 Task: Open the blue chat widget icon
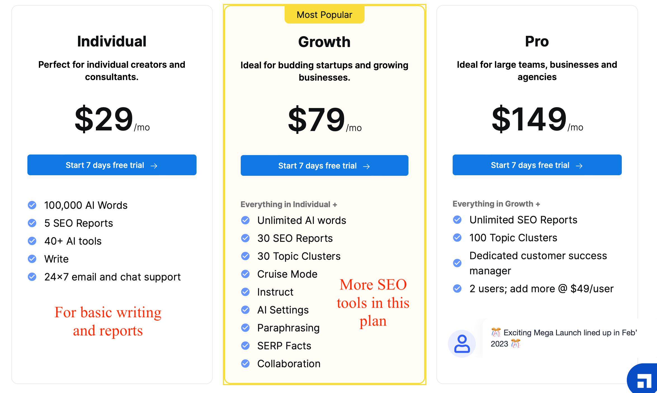click(x=643, y=379)
